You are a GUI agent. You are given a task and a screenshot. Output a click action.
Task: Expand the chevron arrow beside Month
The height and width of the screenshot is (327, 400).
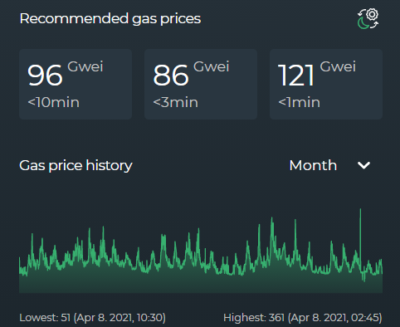point(363,165)
